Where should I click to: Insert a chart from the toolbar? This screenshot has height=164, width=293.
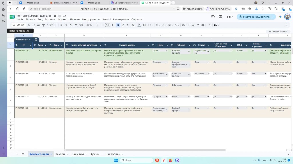click(193, 25)
